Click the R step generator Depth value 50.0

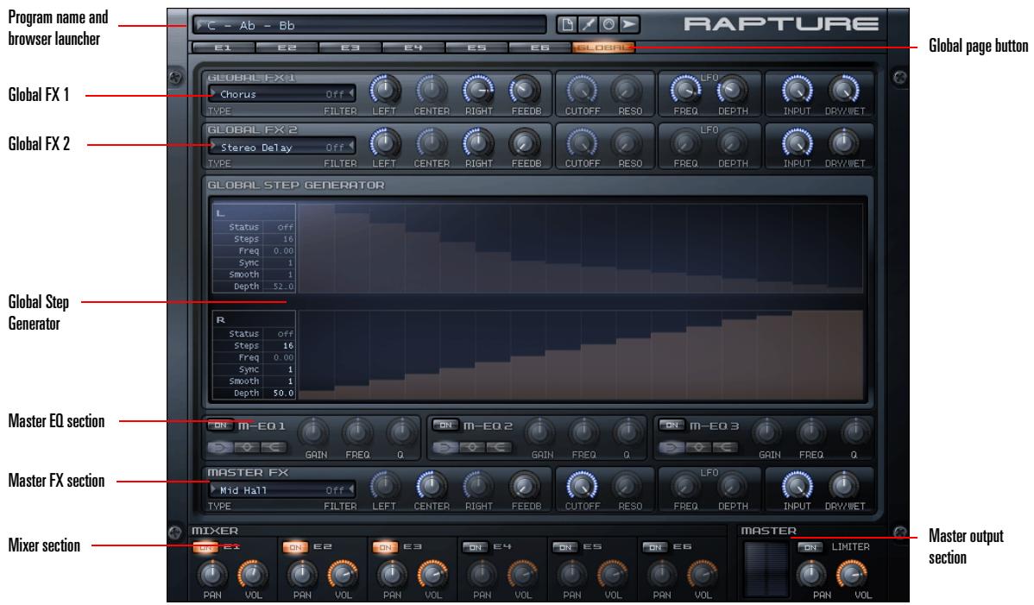279,393
